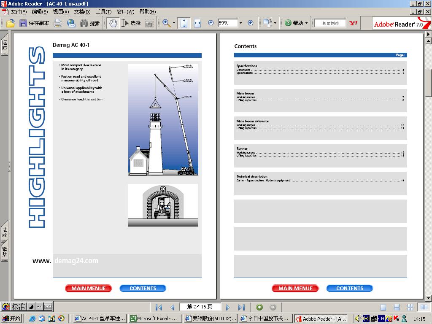432x324 pixels.
Task: Click the web search input box
Action: [330, 23]
